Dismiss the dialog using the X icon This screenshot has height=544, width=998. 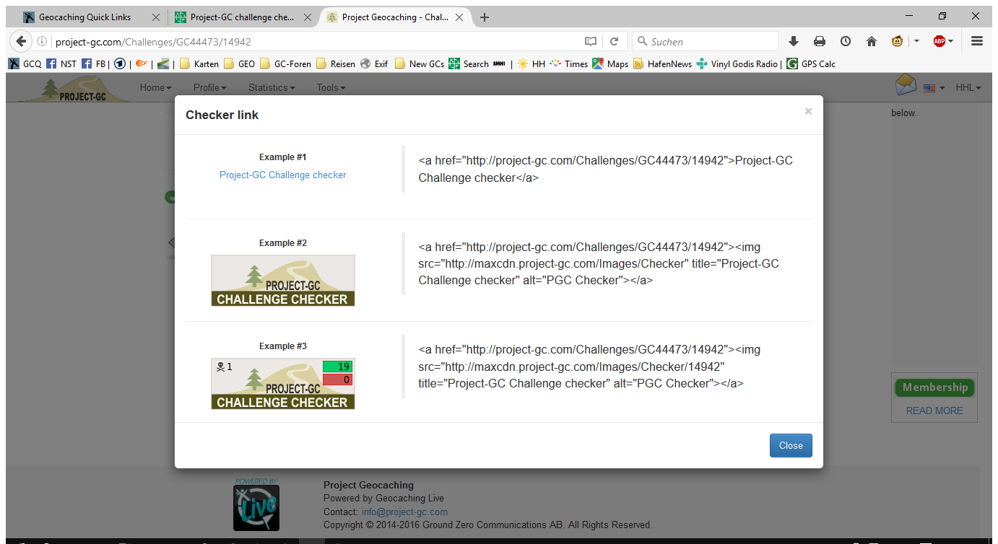[808, 111]
